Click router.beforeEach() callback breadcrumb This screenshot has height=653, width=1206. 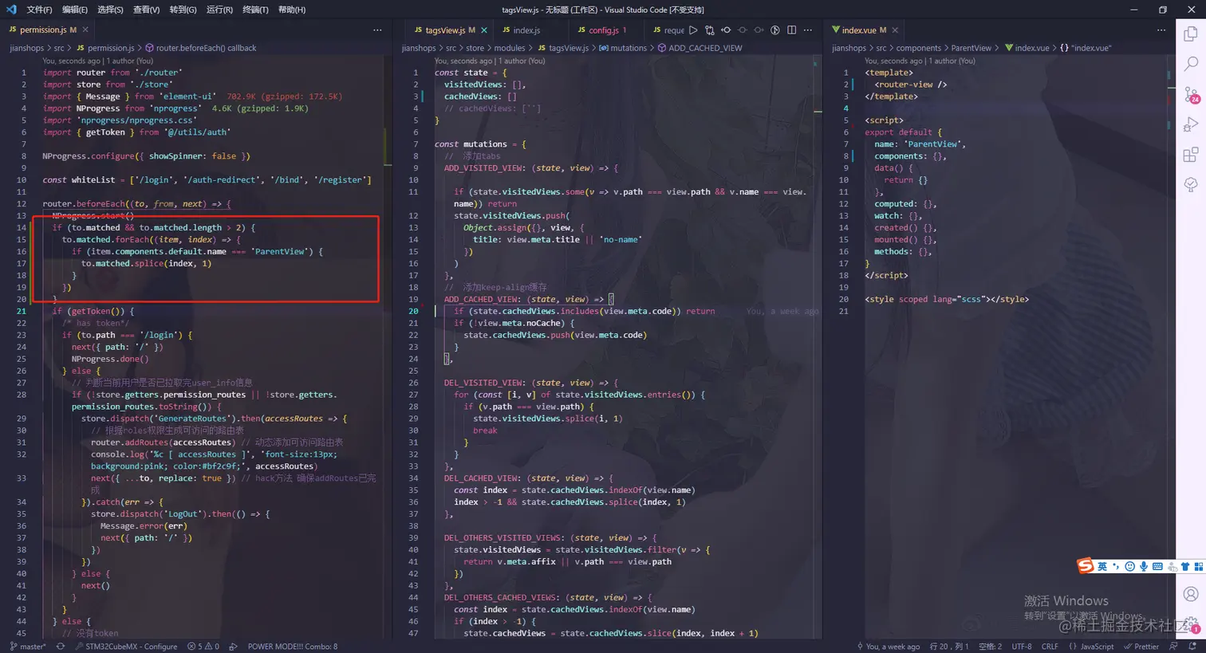pos(206,48)
